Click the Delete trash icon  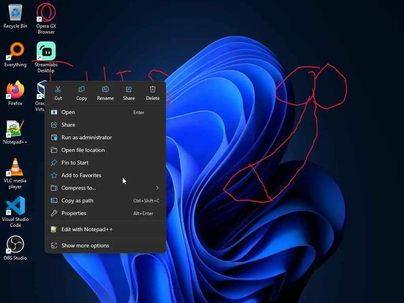(153, 93)
